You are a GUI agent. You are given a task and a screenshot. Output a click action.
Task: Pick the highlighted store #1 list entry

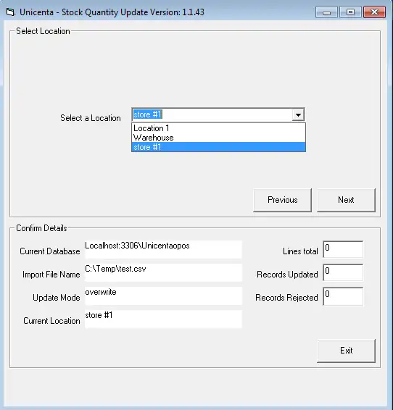[218, 147]
